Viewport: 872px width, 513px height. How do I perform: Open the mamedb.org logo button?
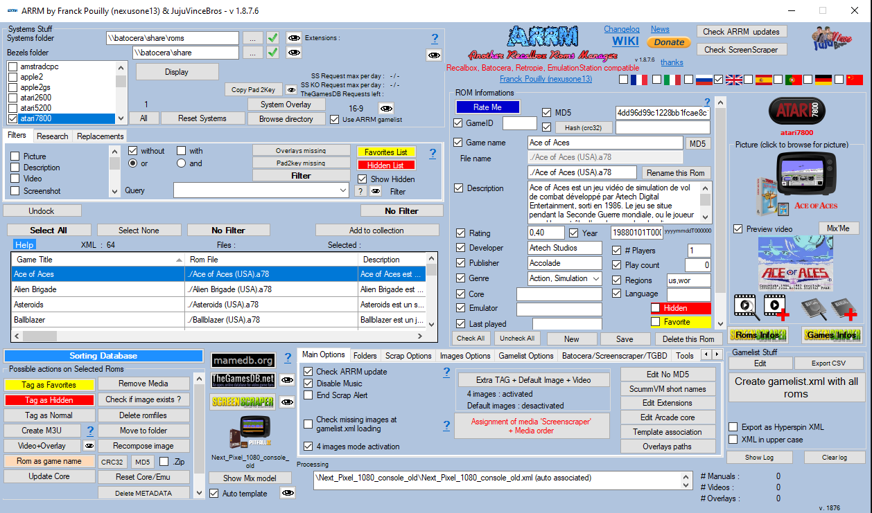pyautogui.click(x=243, y=360)
